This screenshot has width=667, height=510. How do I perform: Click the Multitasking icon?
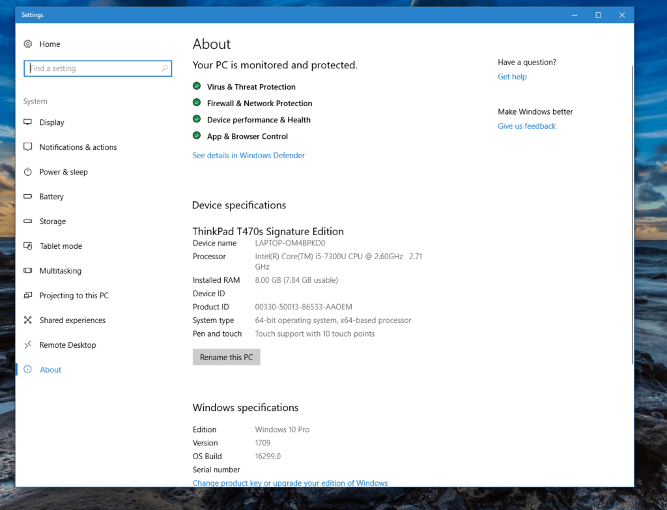(x=27, y=270)
